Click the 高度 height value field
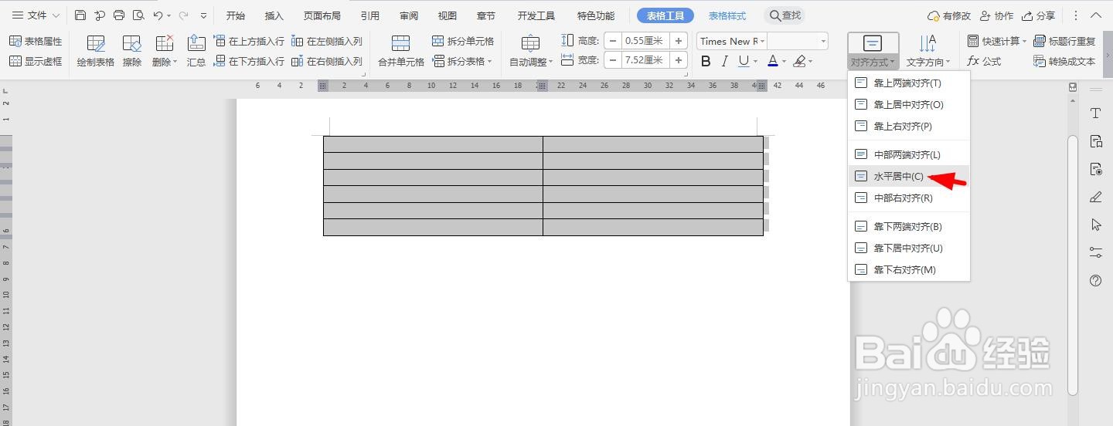Image resolution: width=1113 pixels, height=426 pixels. pyautogui.click(x=645, y=41)
